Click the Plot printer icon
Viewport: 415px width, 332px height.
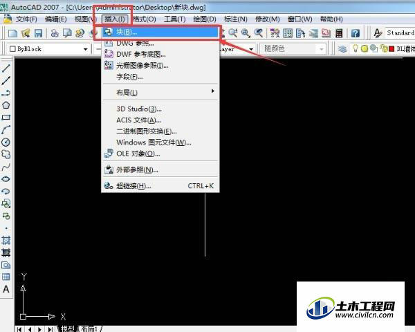tap(55, 33)
